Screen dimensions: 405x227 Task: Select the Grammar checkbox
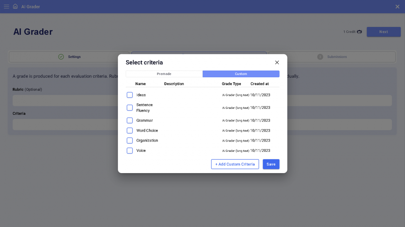129,120
